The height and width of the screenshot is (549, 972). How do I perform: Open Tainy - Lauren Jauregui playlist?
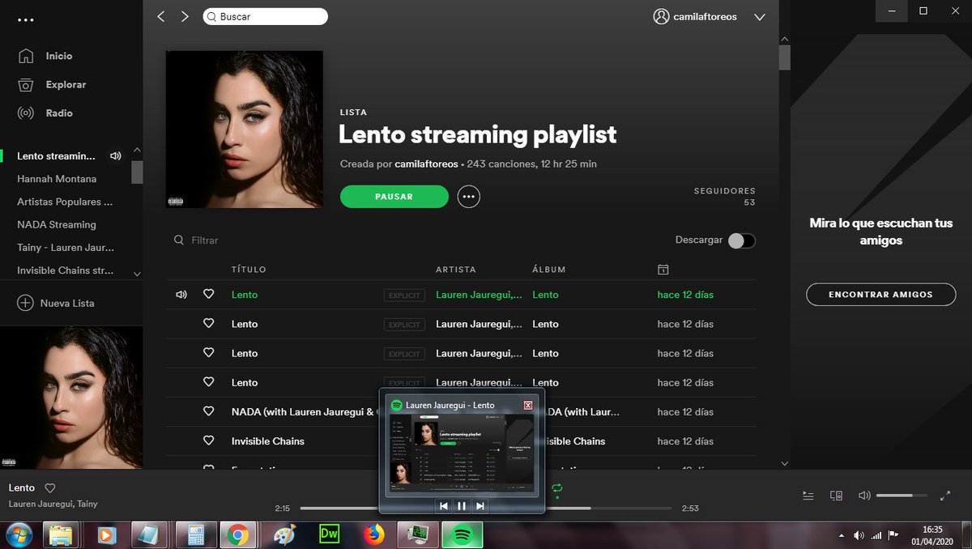[66, 247]
